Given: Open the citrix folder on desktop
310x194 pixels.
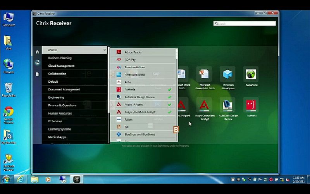Looking at the screenshot, I should tap(9, 43).
